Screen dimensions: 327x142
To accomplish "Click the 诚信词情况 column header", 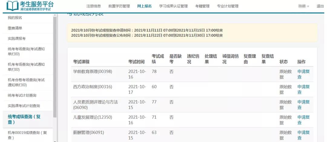I will [x=230, y=59].
